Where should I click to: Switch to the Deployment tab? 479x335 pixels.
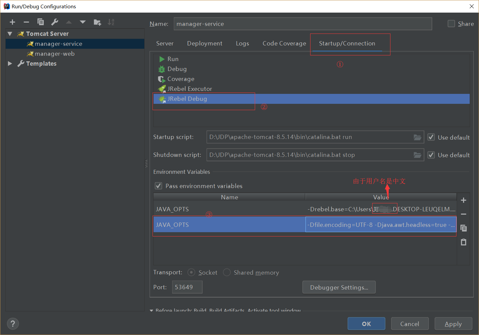point(205,43)
